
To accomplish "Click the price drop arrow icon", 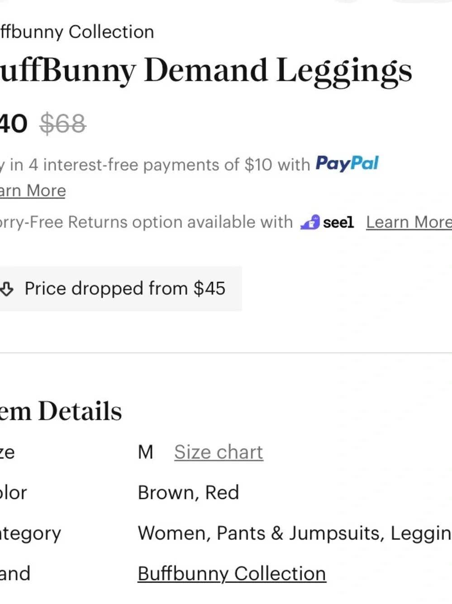I will click(7, 289).
